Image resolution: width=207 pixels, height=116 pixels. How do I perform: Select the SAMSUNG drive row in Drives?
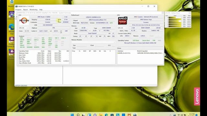[x=140, y=53]
